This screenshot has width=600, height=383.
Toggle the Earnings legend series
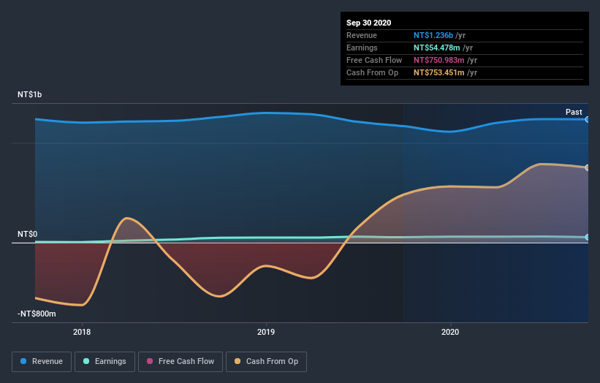[x=105, y=362]
